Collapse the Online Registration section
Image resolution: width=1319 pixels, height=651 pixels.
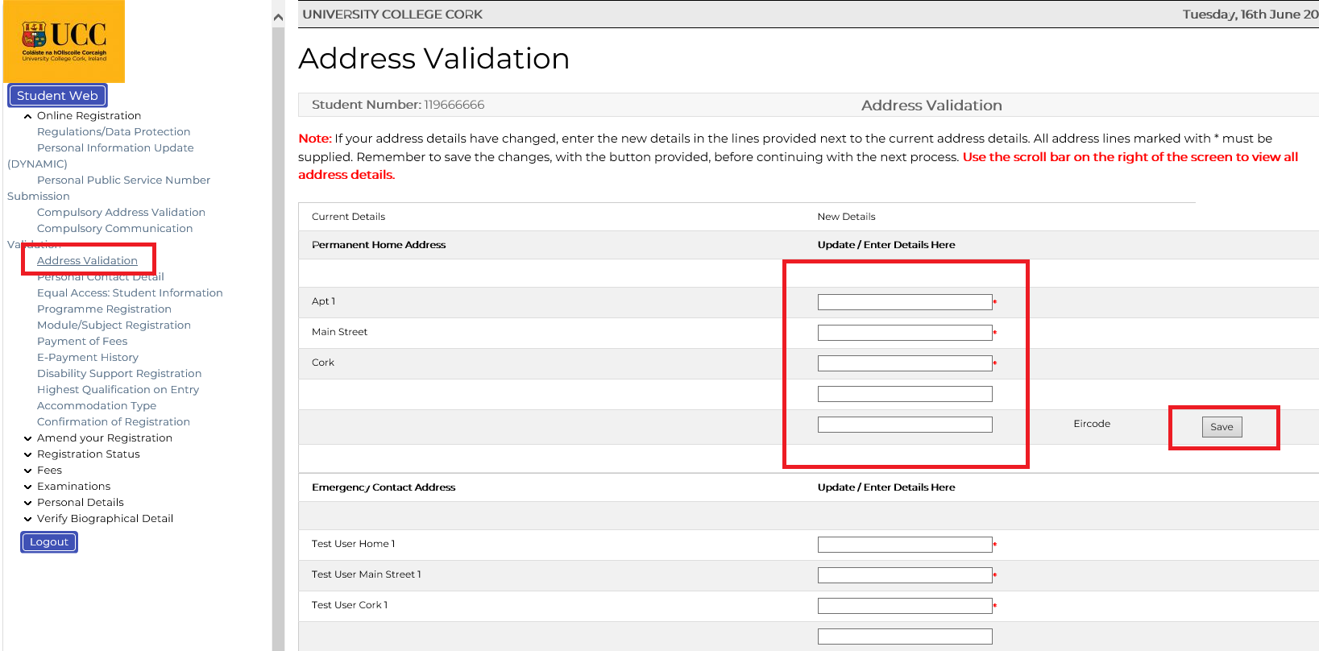pyautogui.click(x=27, y=116)
